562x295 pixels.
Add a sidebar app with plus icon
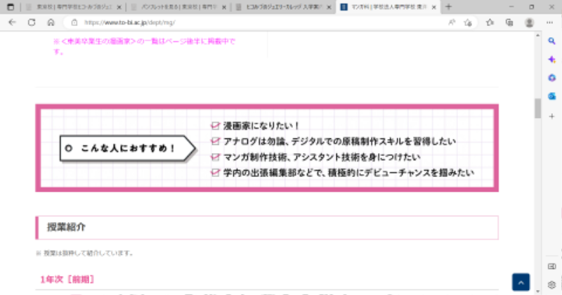pos(551,114)
